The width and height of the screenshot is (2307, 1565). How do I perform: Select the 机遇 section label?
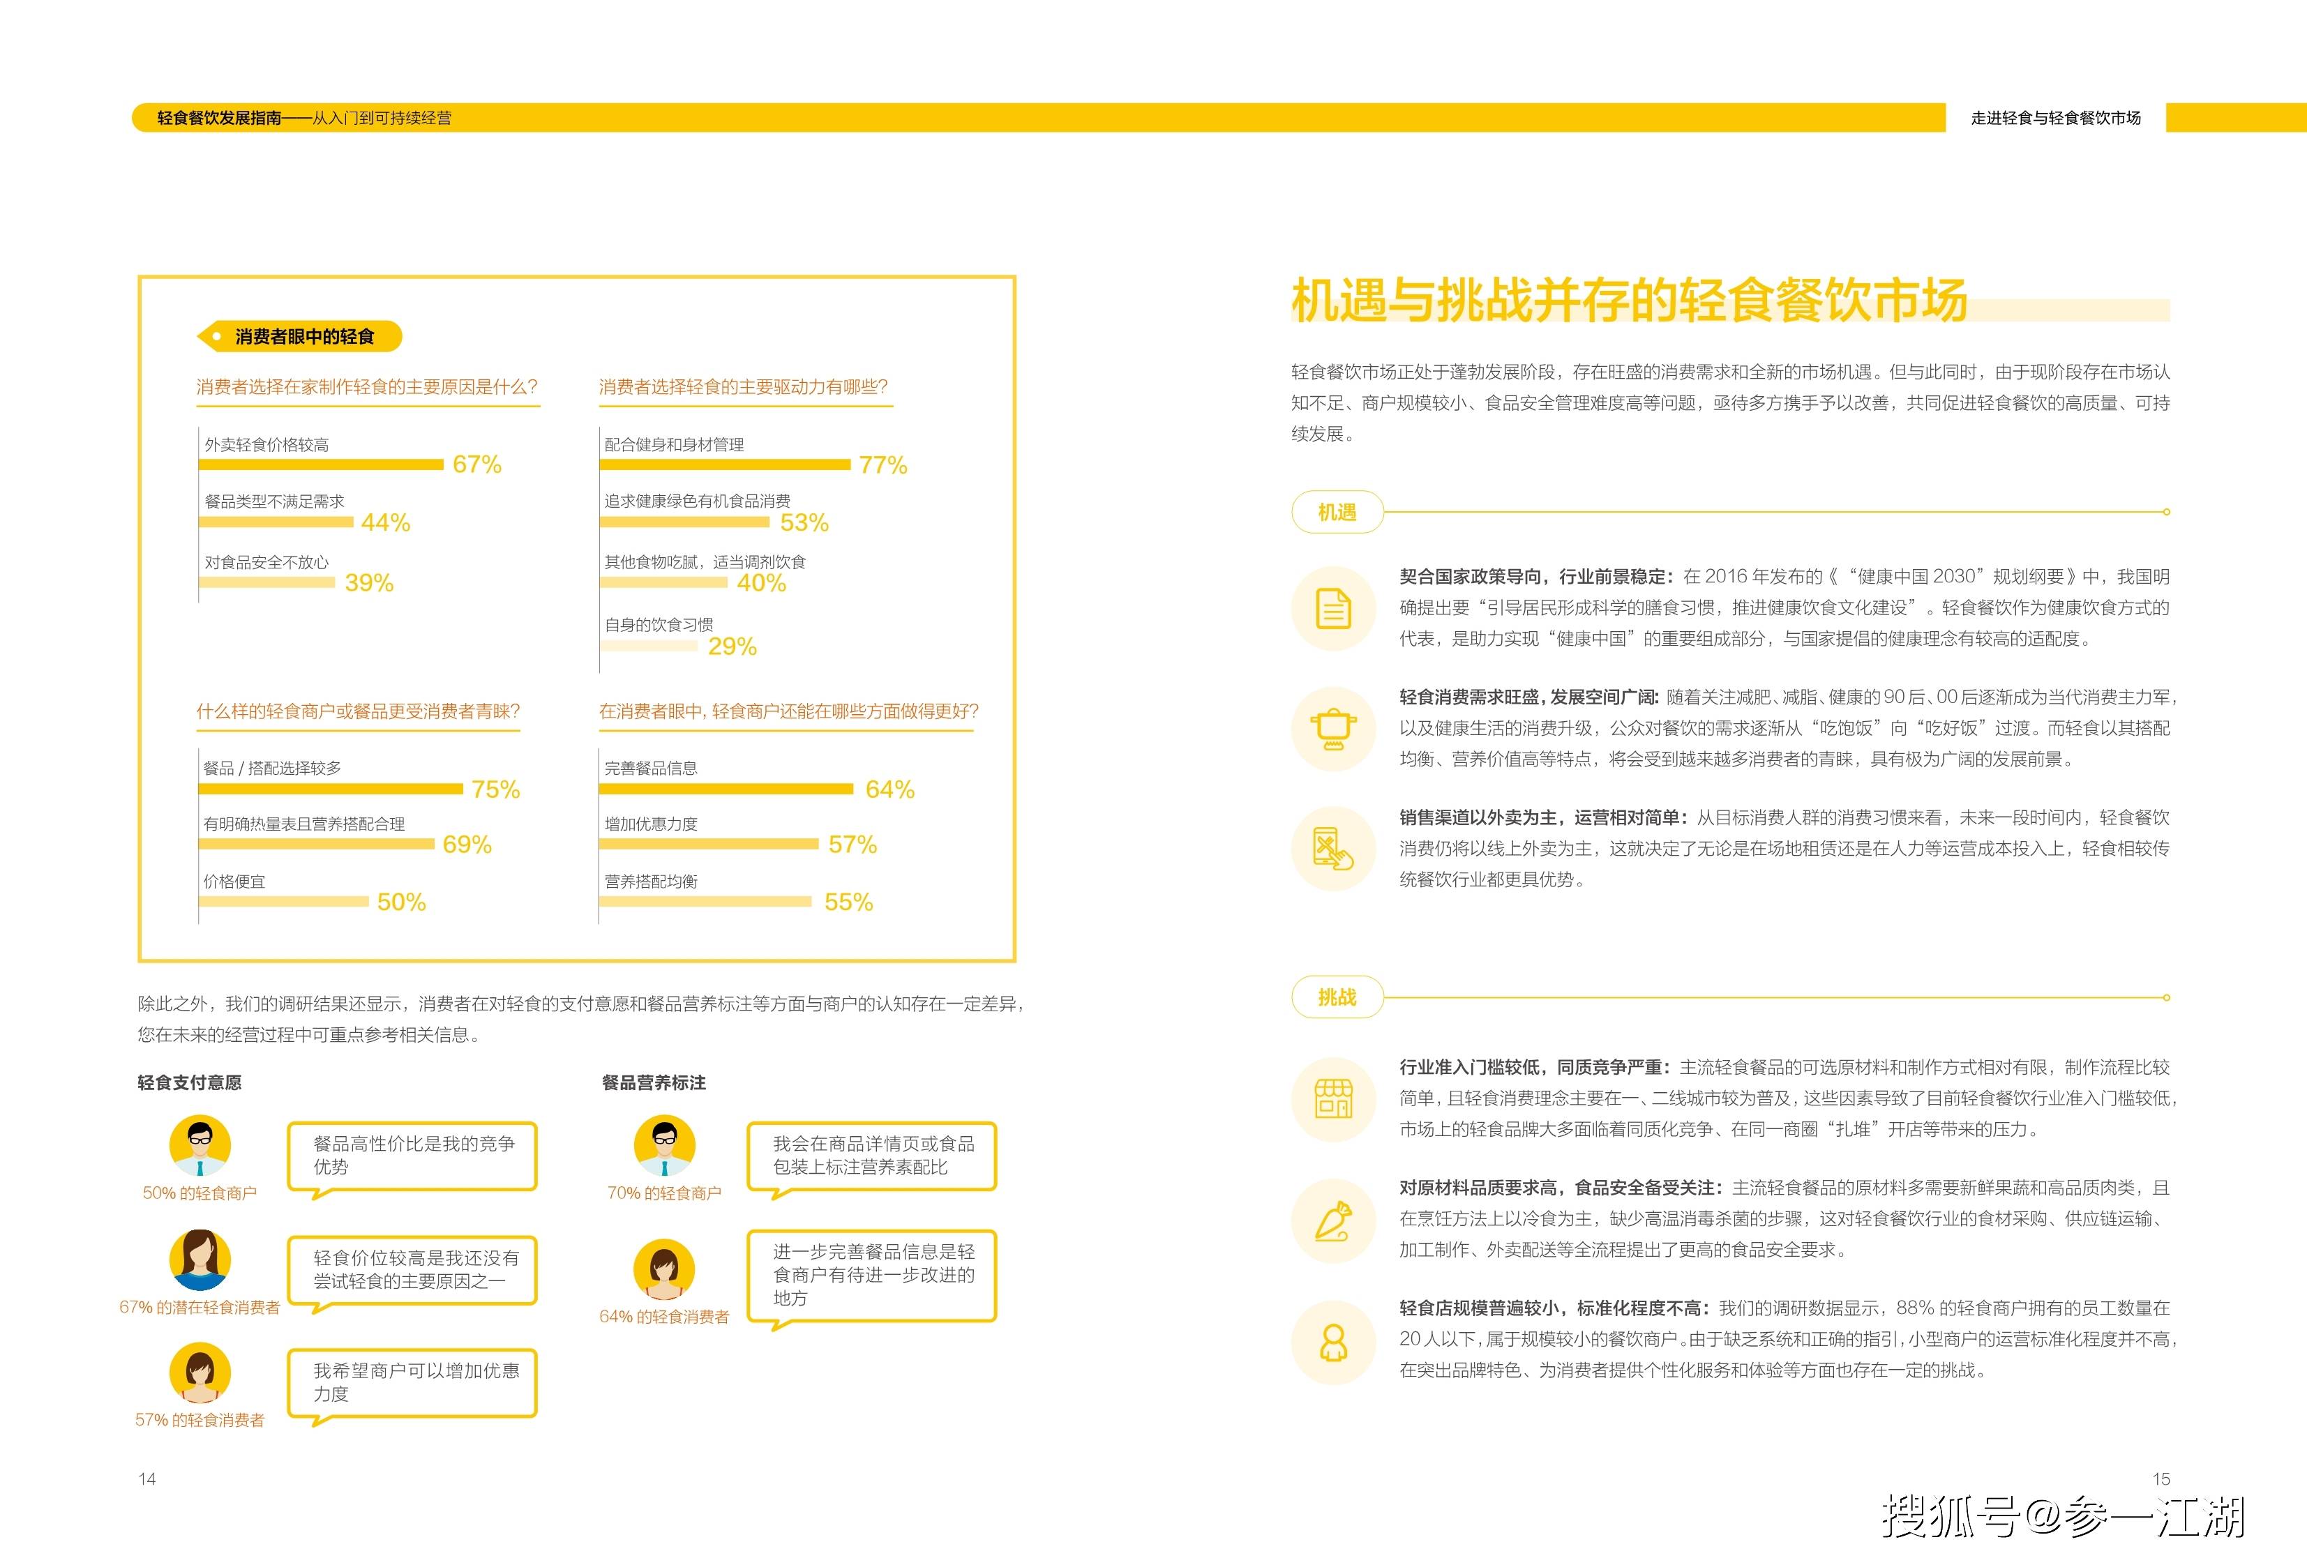[1336, 512]
